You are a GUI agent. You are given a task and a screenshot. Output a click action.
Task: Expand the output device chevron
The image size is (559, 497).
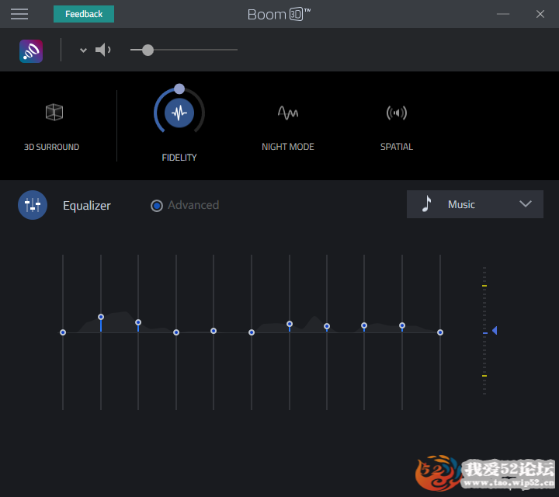point(83,50)
